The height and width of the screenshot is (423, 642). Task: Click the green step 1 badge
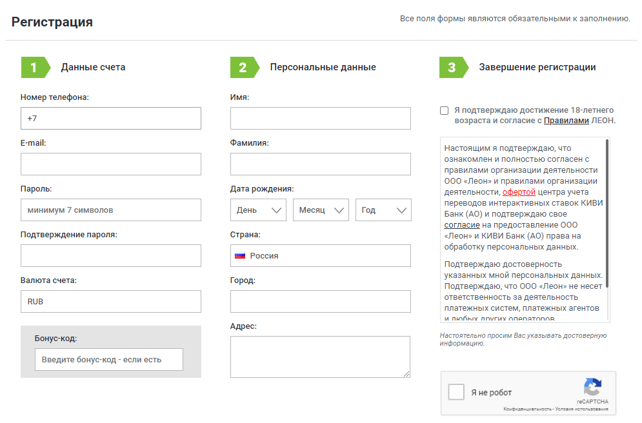click(35, 67)
